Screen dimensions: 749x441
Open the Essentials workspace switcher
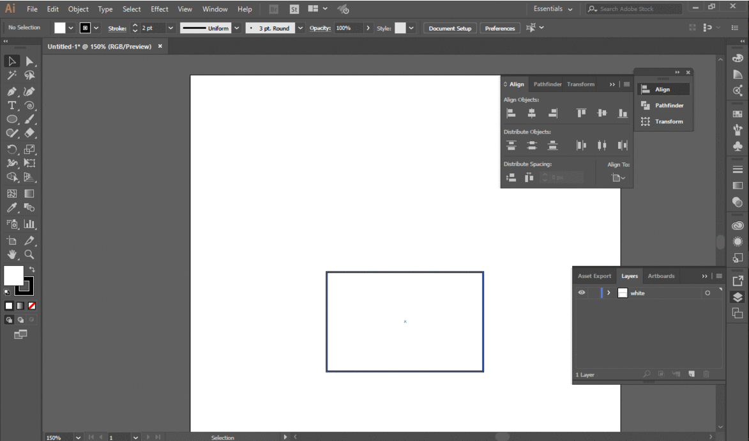tap(553, 9)
